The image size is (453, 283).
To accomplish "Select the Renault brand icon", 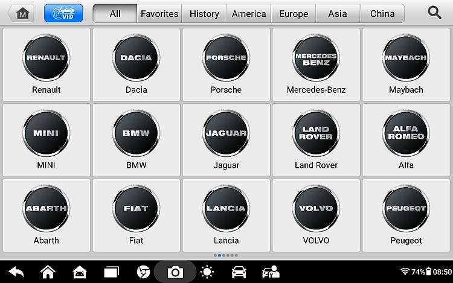I will (x=47, y=58).
